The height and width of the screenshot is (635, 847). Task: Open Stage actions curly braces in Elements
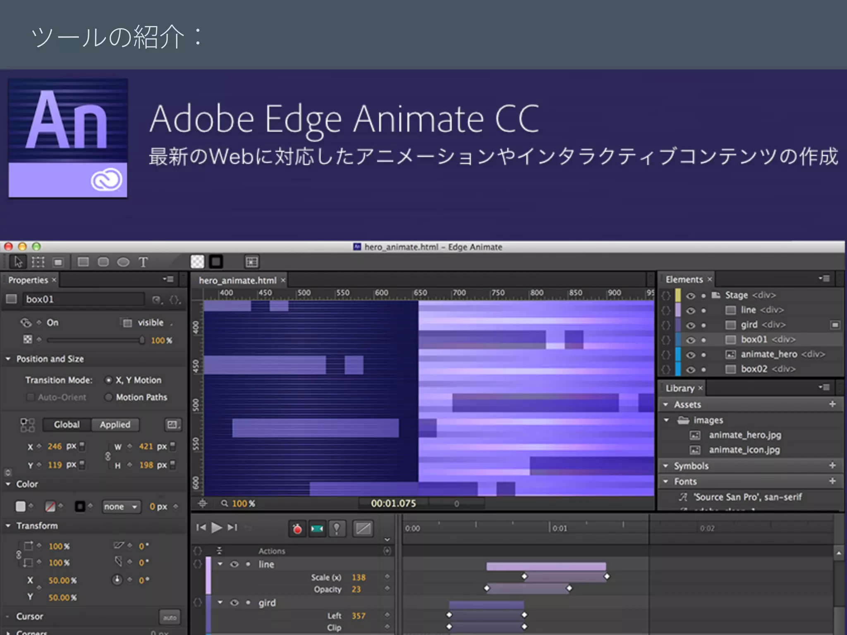coord(665,295)
